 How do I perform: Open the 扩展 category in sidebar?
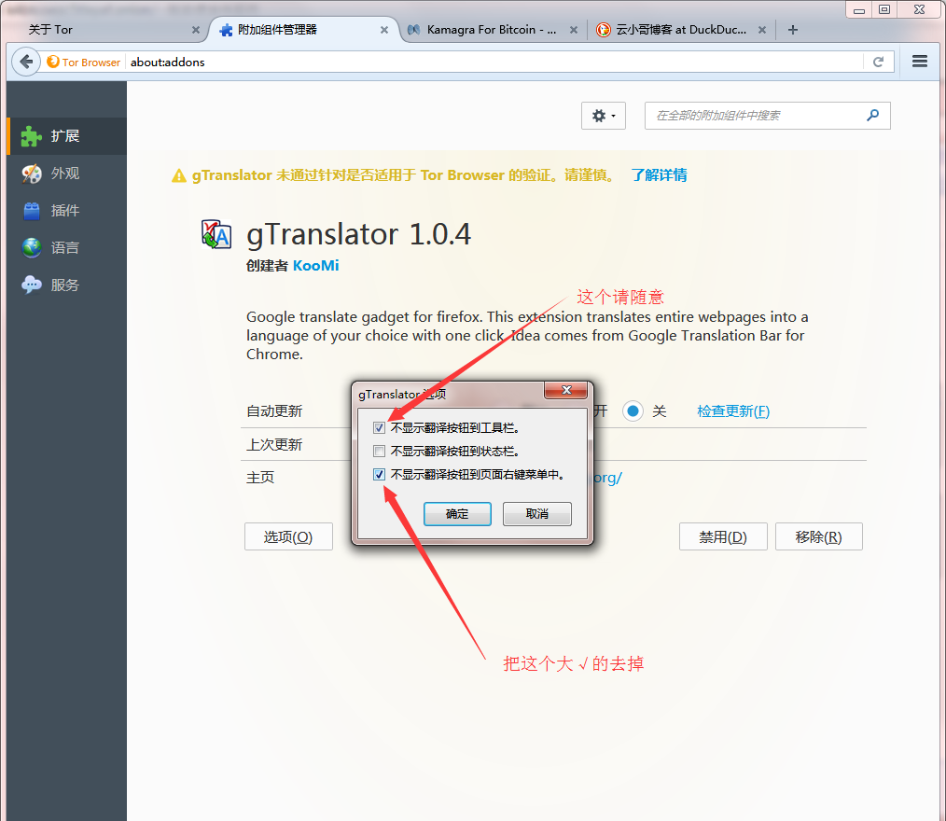click(66, 136)
